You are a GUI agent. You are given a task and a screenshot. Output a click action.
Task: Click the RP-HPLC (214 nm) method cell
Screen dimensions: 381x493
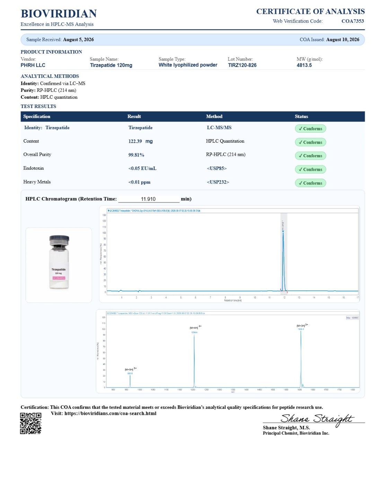coord(225,155)
